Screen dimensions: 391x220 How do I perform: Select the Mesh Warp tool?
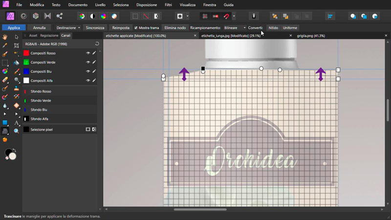5,131
